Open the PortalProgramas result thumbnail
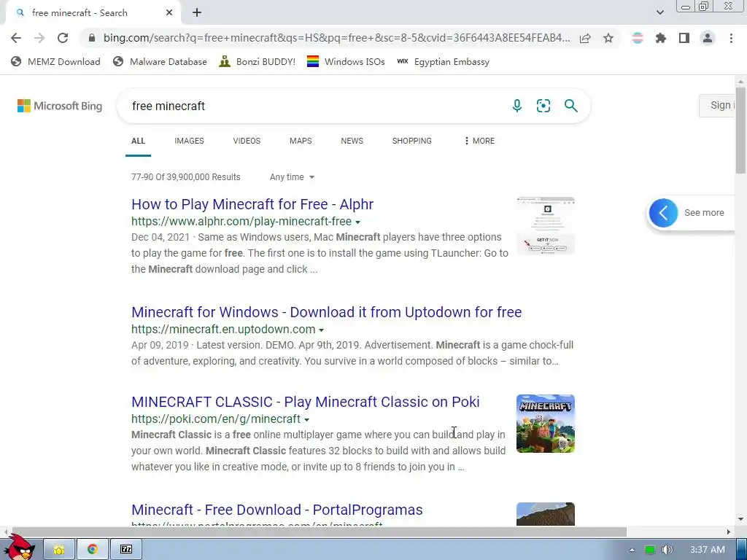 [x=546, y=514]
